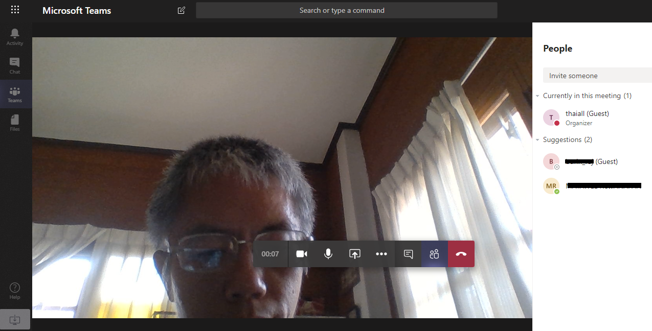Click the Invite someone field
Viewport: 652px width, 331px height.
[597, 76]
